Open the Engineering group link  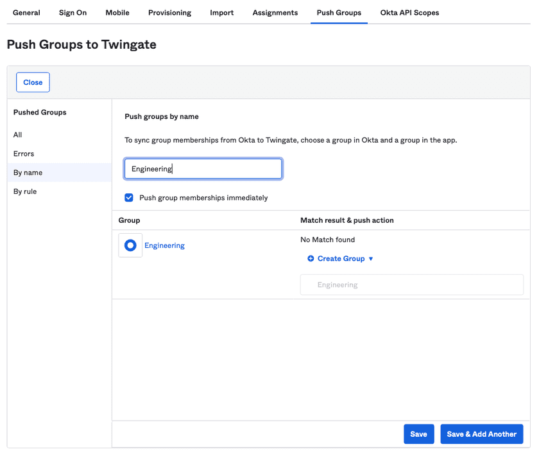coord(164,245)
